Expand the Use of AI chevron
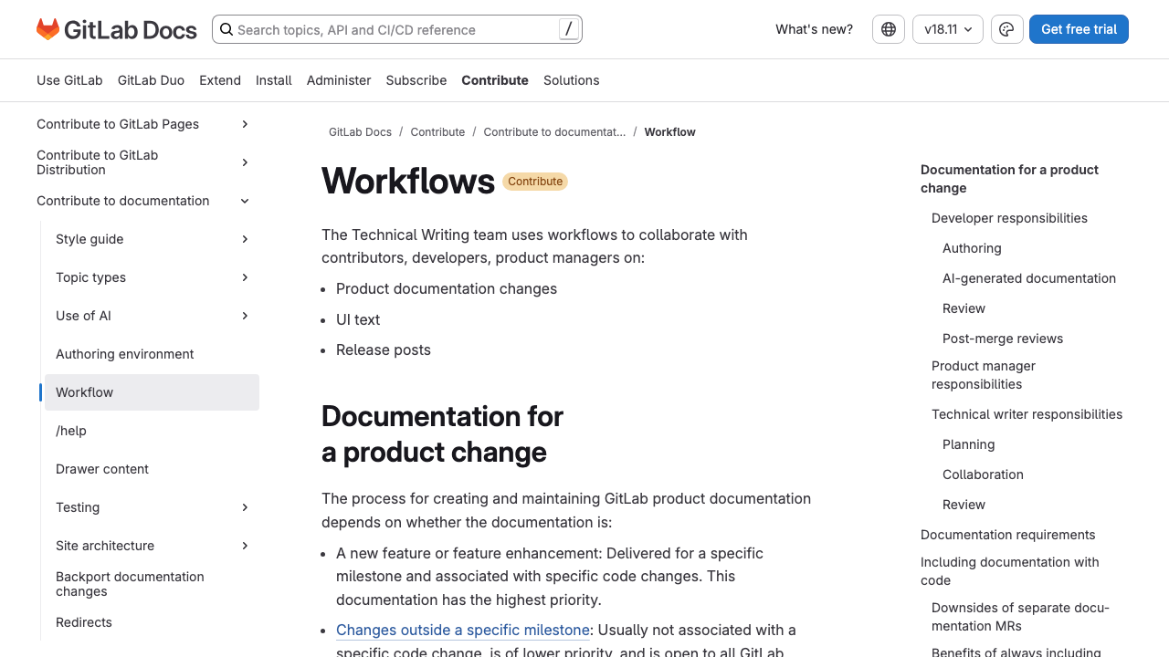The height and width of the screenshot is (657, 1169). click(x=245, y=316)
